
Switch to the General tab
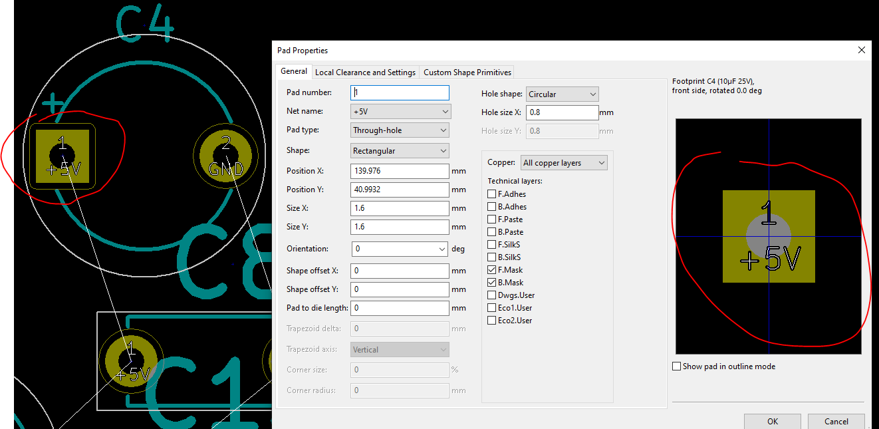click(x=293, y=71)
